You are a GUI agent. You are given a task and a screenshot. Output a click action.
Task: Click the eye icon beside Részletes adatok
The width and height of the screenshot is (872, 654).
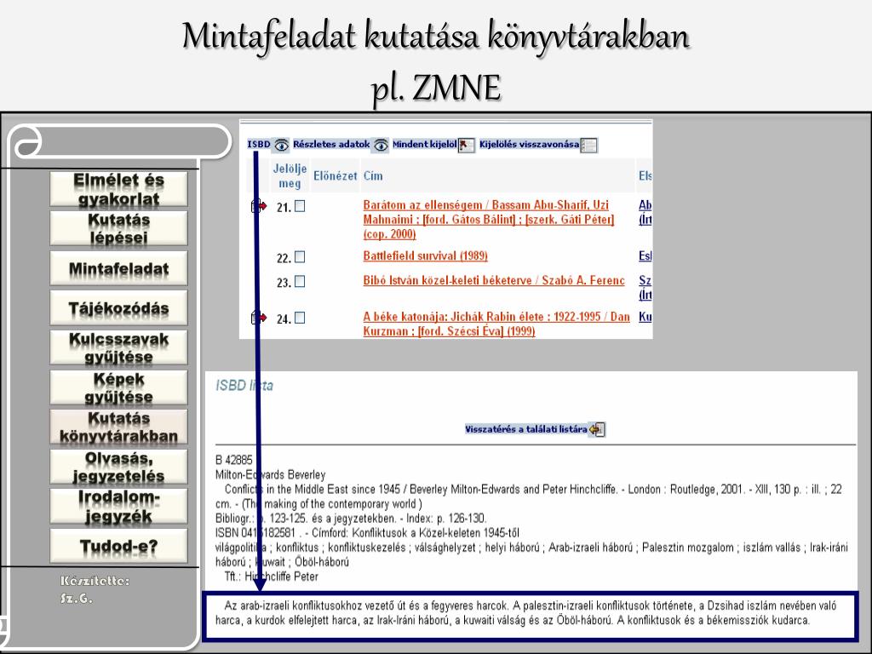(x=381, y=145)
